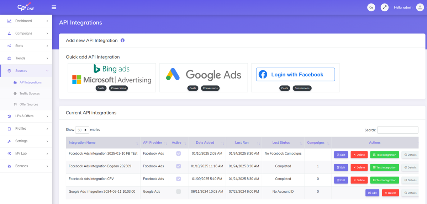Screen dimensions: 427x204
Task: Sort by Campaigns column header
Action: [x=318, y=143]
